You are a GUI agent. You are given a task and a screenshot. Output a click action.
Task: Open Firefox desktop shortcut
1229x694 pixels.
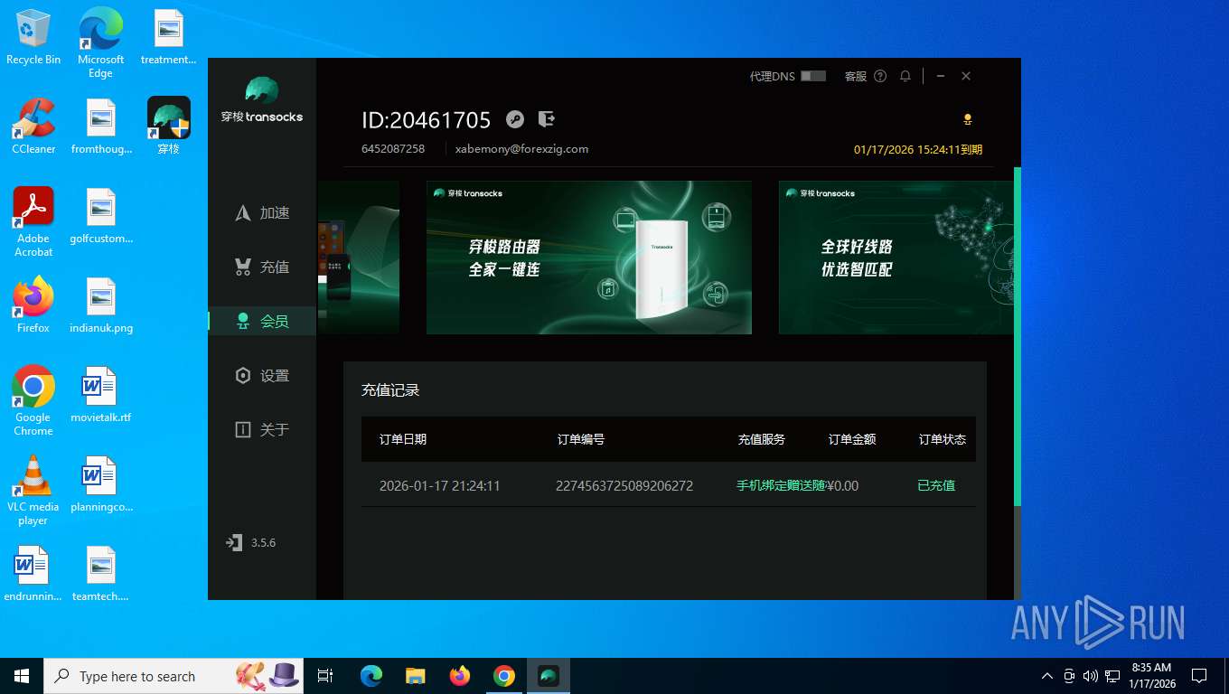coord(33,305)
